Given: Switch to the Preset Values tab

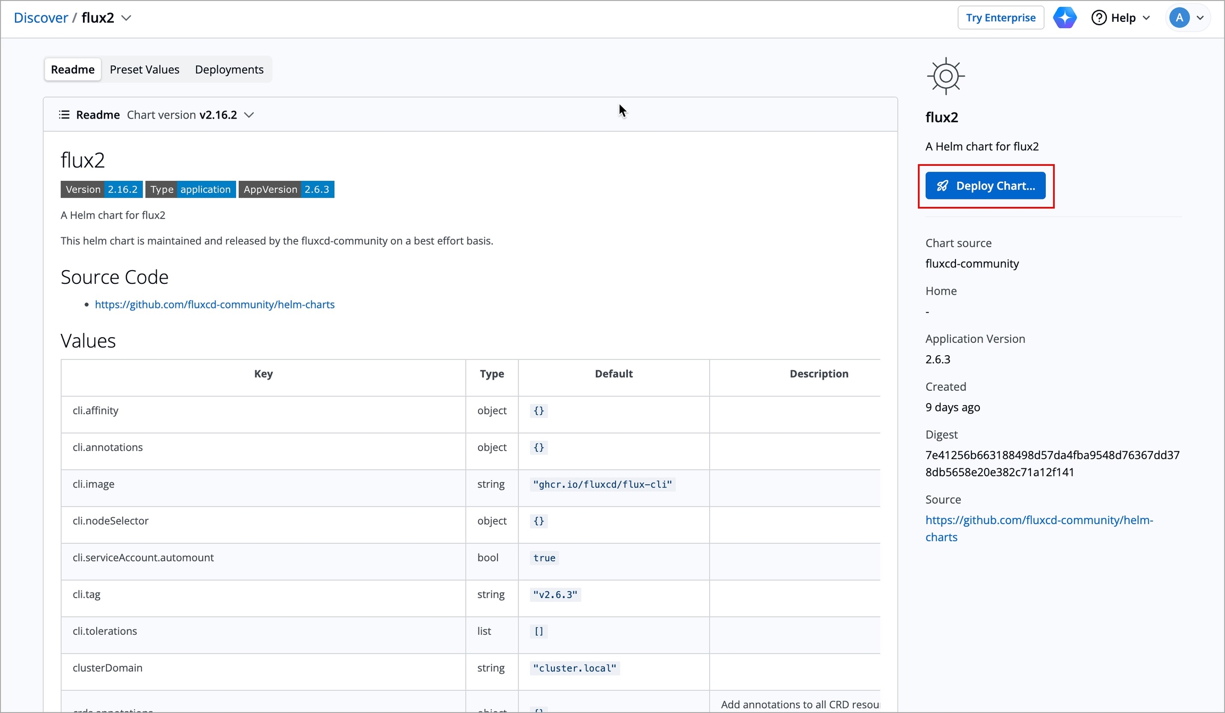Looking at the screenshot, I should 144,69.
